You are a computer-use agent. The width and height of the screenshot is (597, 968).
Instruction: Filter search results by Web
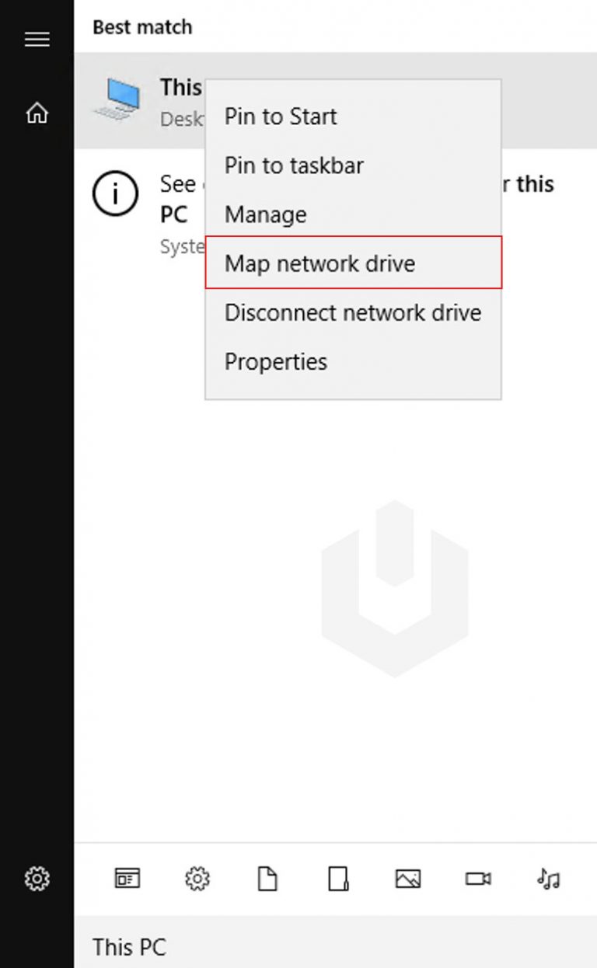[x=127, y=879]
